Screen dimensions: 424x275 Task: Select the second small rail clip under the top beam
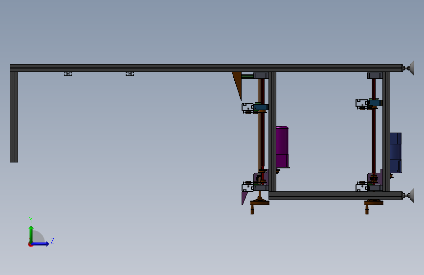pos(130,74)
